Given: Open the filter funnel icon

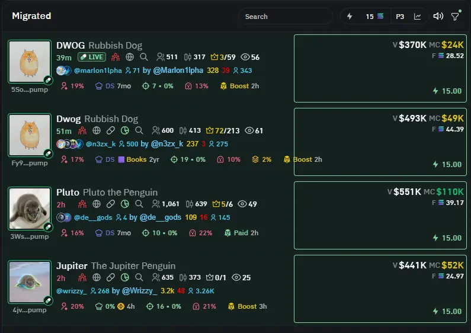Looking at the screenshot, I should coord(456,16).
